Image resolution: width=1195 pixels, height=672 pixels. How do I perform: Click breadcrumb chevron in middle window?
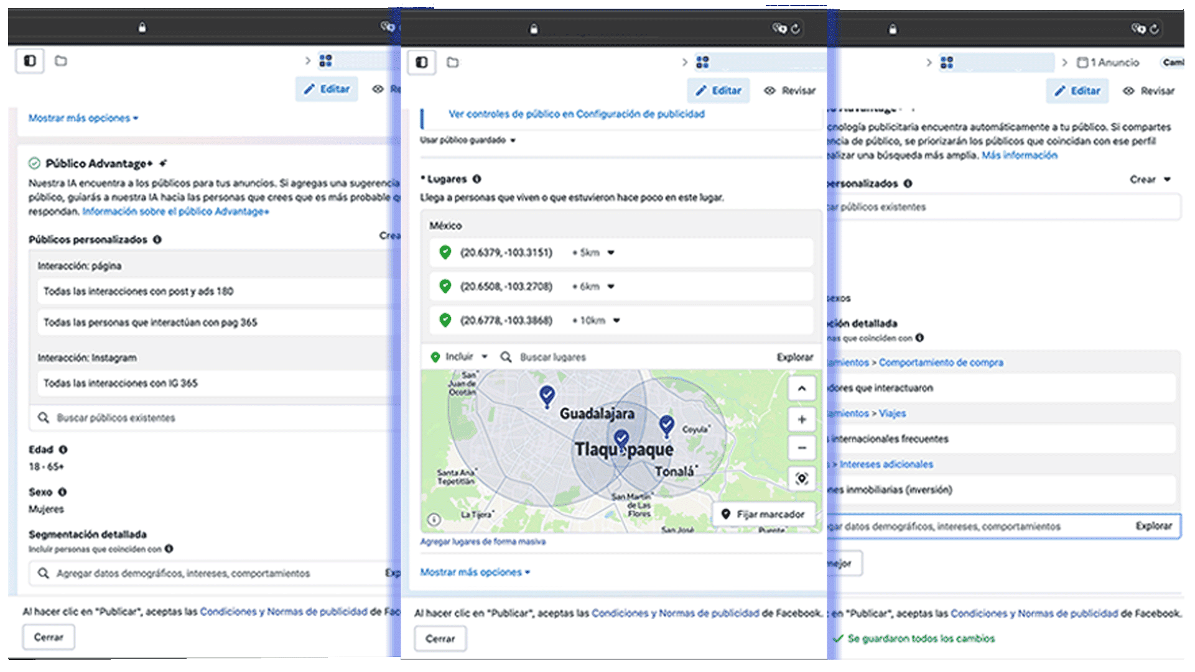tap(684, 62)
